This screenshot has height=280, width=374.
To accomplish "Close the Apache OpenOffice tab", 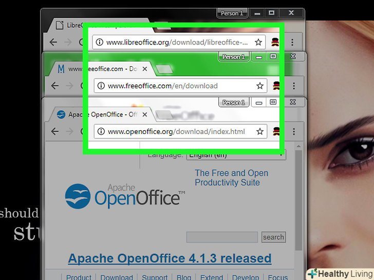I will [x=145, y=114].
